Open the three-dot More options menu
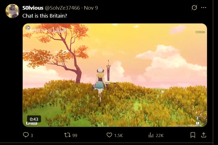The height and width of the screenshot is (145, 218). point(204,7)
